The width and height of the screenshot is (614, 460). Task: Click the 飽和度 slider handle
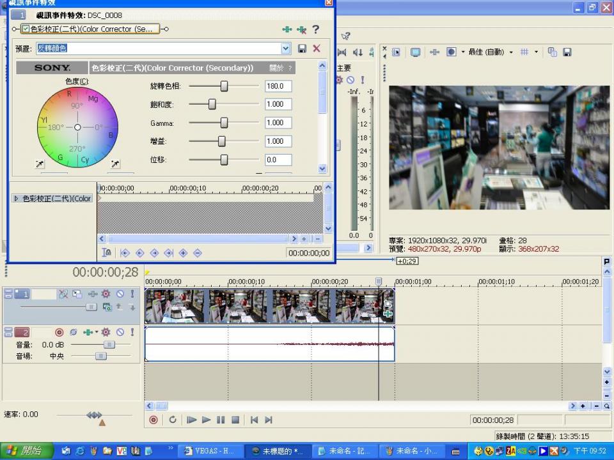212,104
